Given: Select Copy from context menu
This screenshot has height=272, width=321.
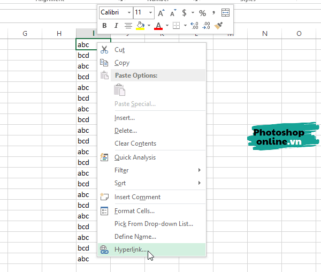Looking at the screenshot, I should coord(152,63).
